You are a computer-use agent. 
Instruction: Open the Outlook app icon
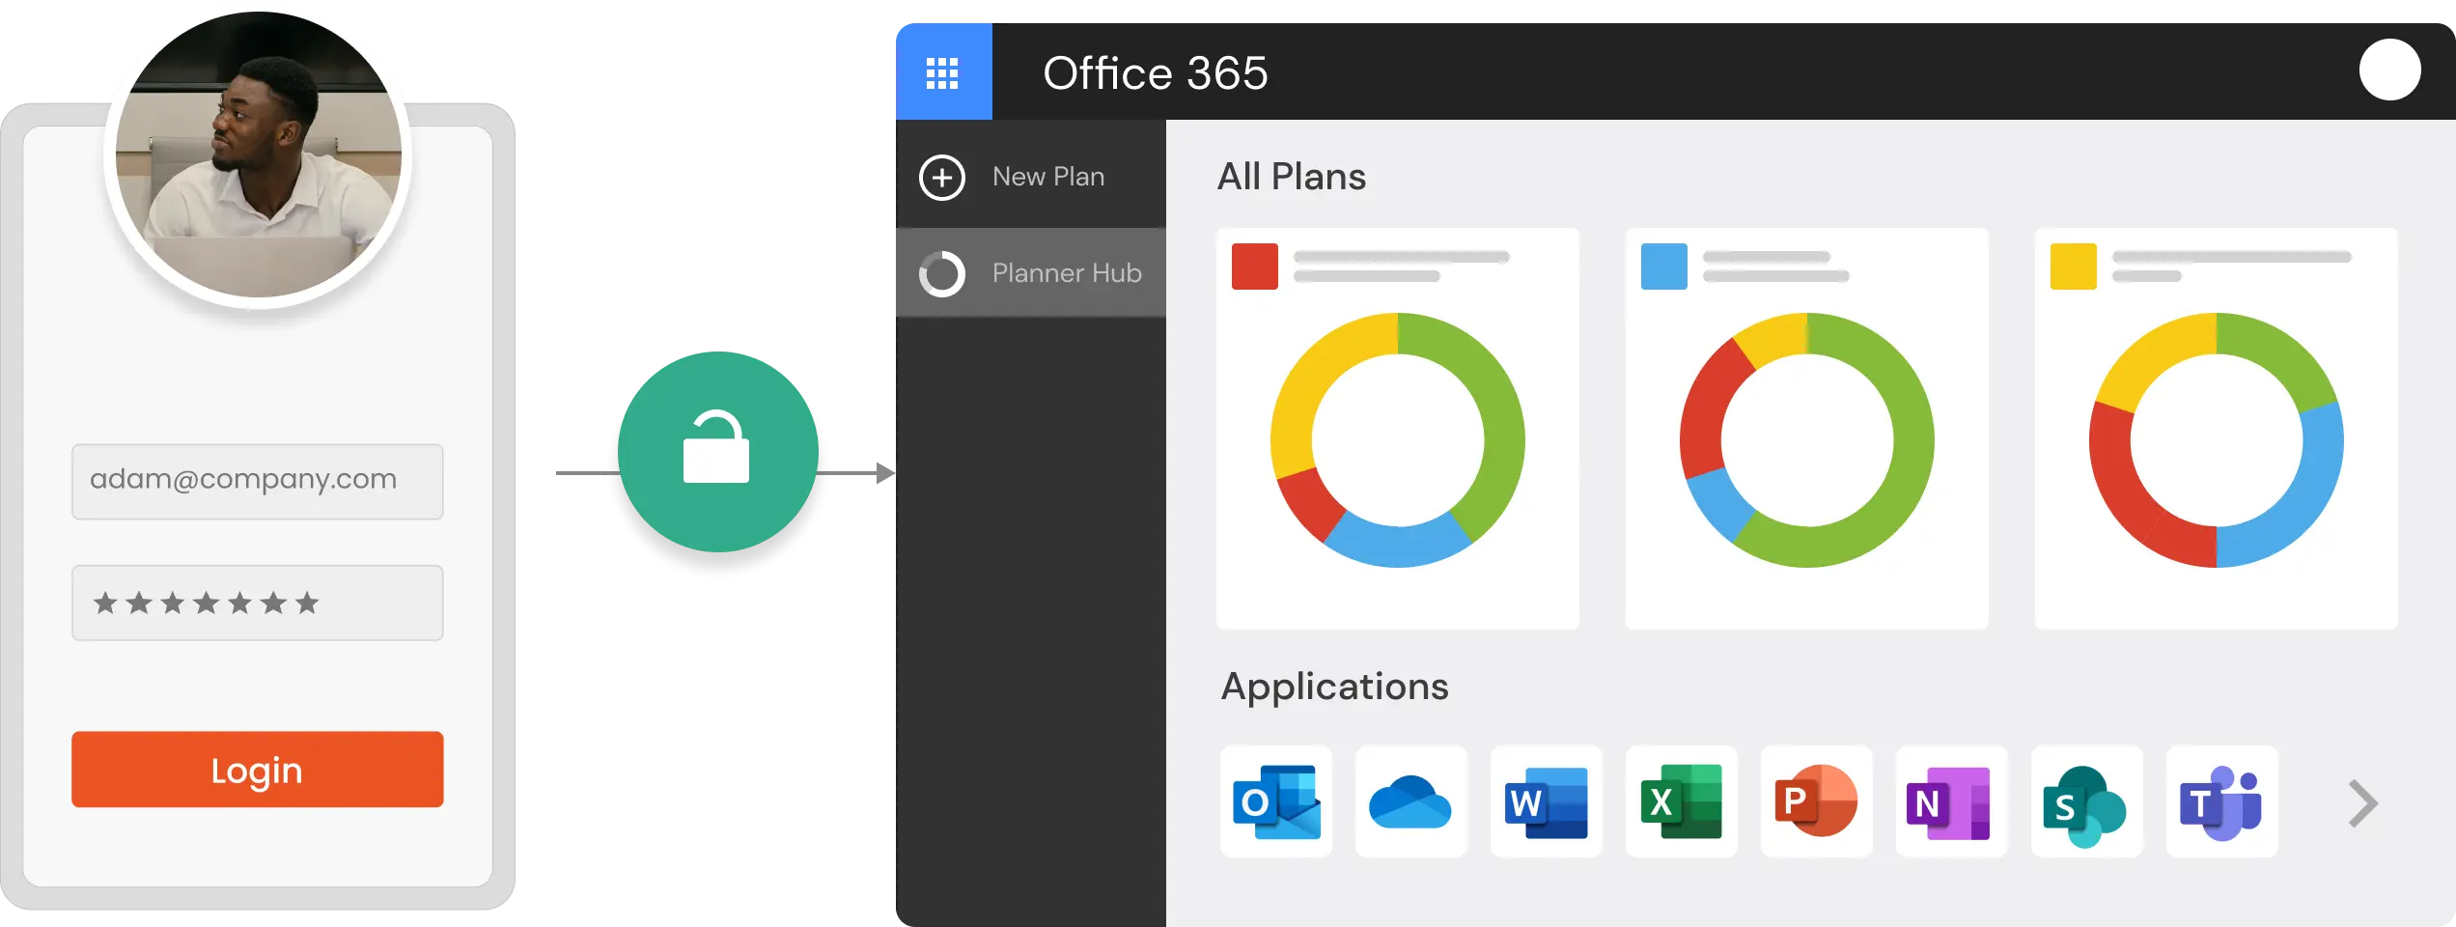1276,801
